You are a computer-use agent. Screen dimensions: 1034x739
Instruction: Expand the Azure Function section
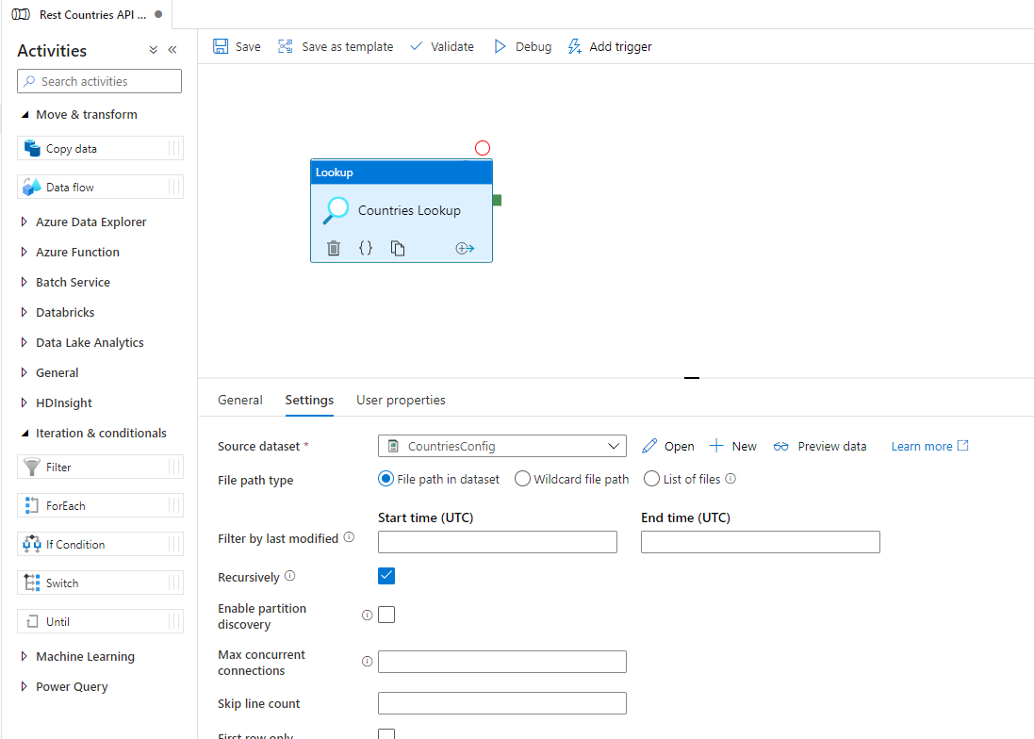tap(25, 252)
